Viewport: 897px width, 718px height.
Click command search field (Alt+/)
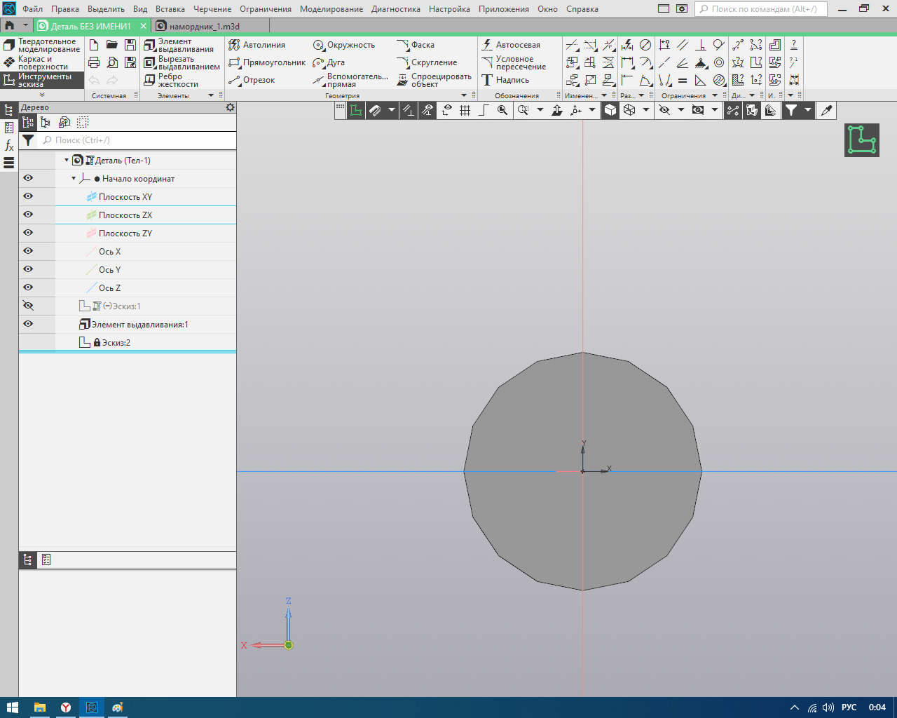pyautogui.click(x=761, y=9)
